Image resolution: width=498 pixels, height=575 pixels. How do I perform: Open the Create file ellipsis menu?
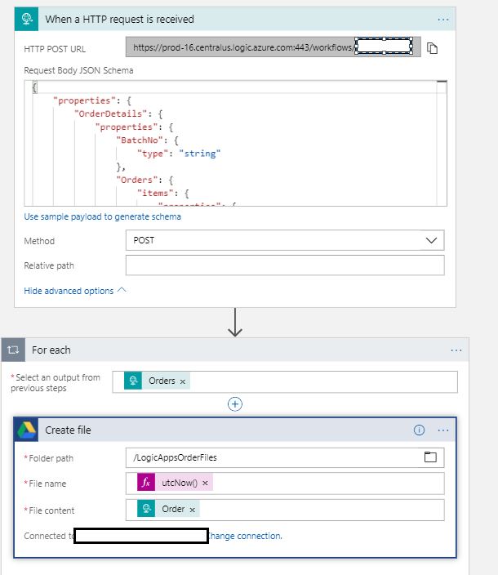pyautogui.click(x=443, y=430)
